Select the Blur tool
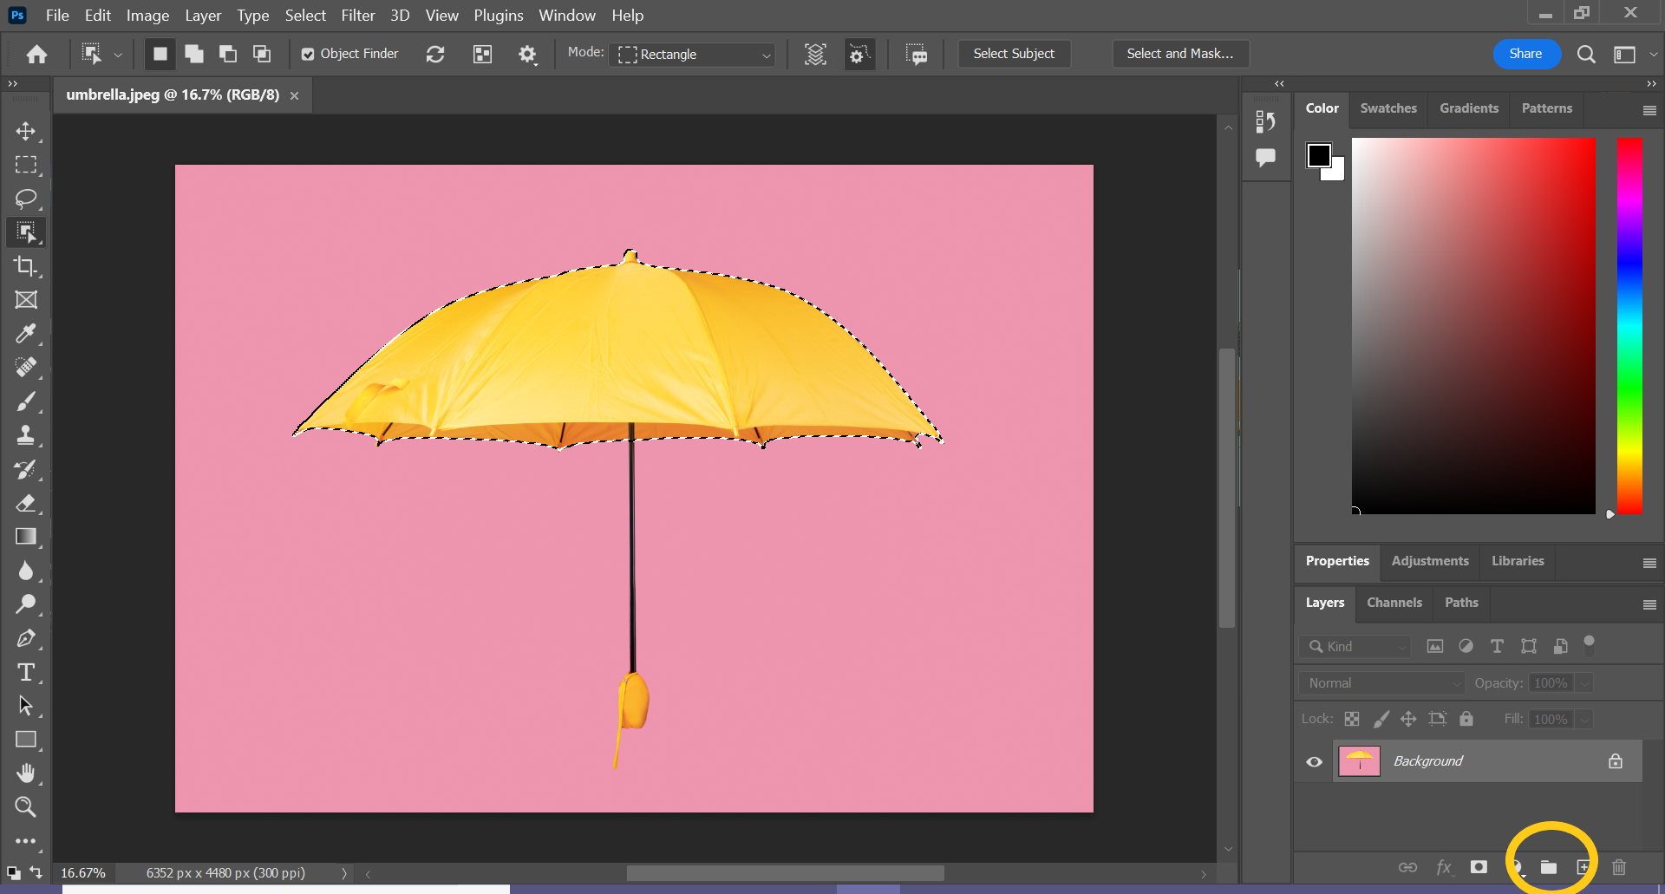 click(26, 571)
